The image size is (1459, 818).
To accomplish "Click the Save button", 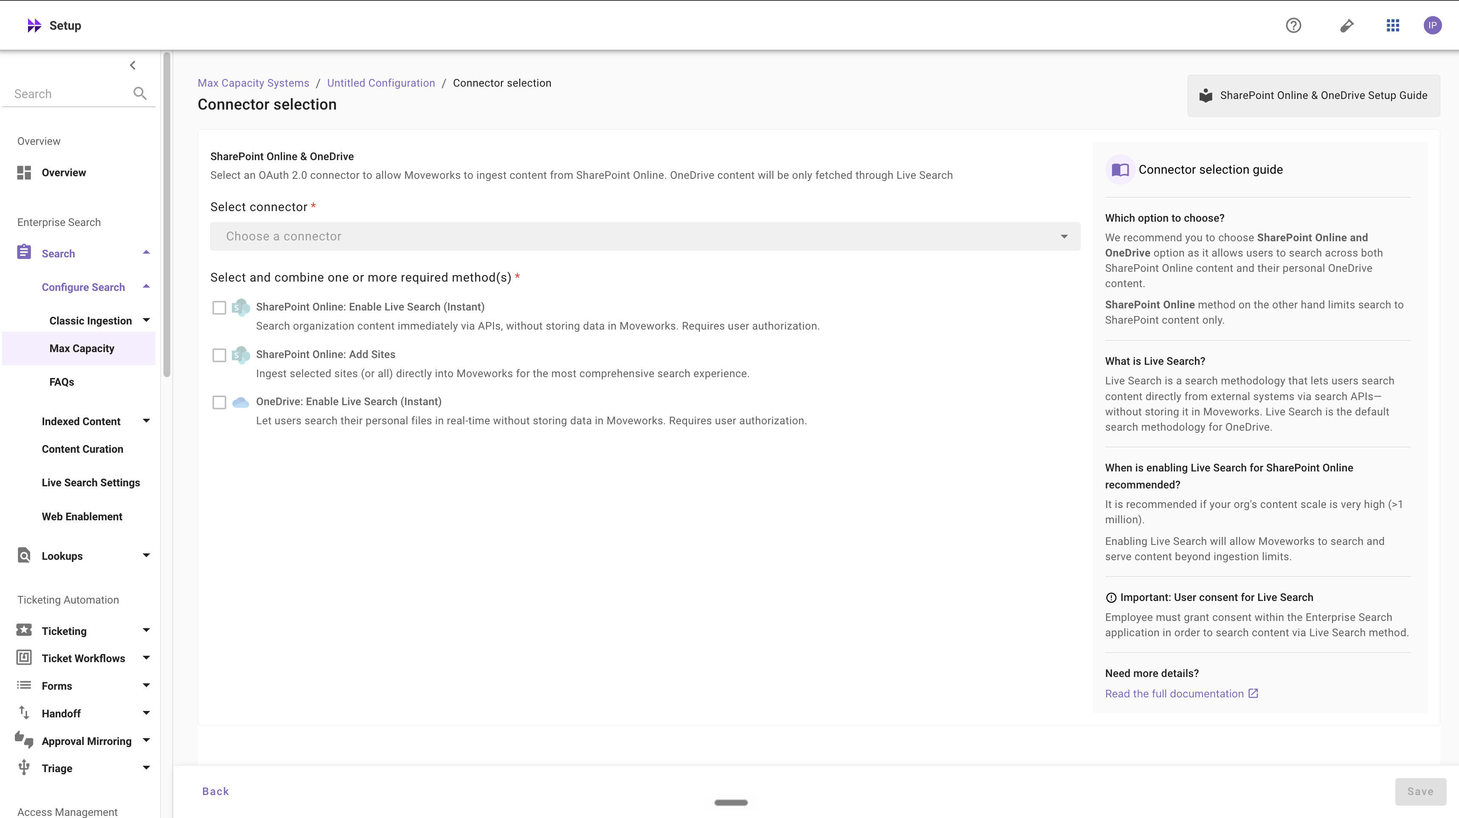I will (x=1420, y=791).
